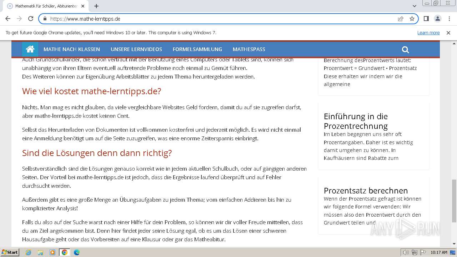This screenshot has width=457, height=257.
Task: Close the Mathematik für Schüler tab
Action: (x=83, y=6)
